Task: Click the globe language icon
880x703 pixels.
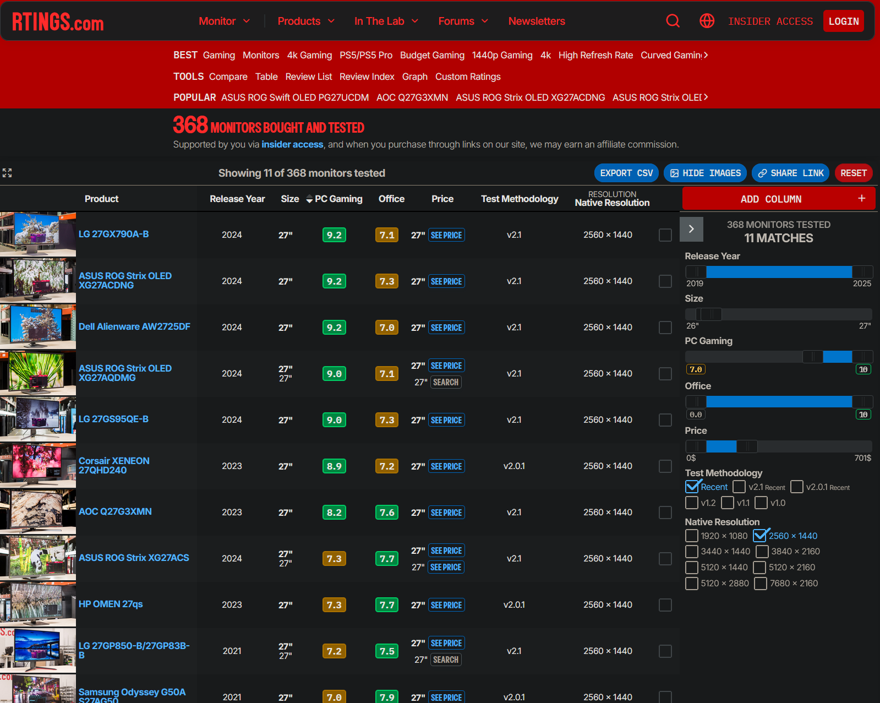Action: 707,21
